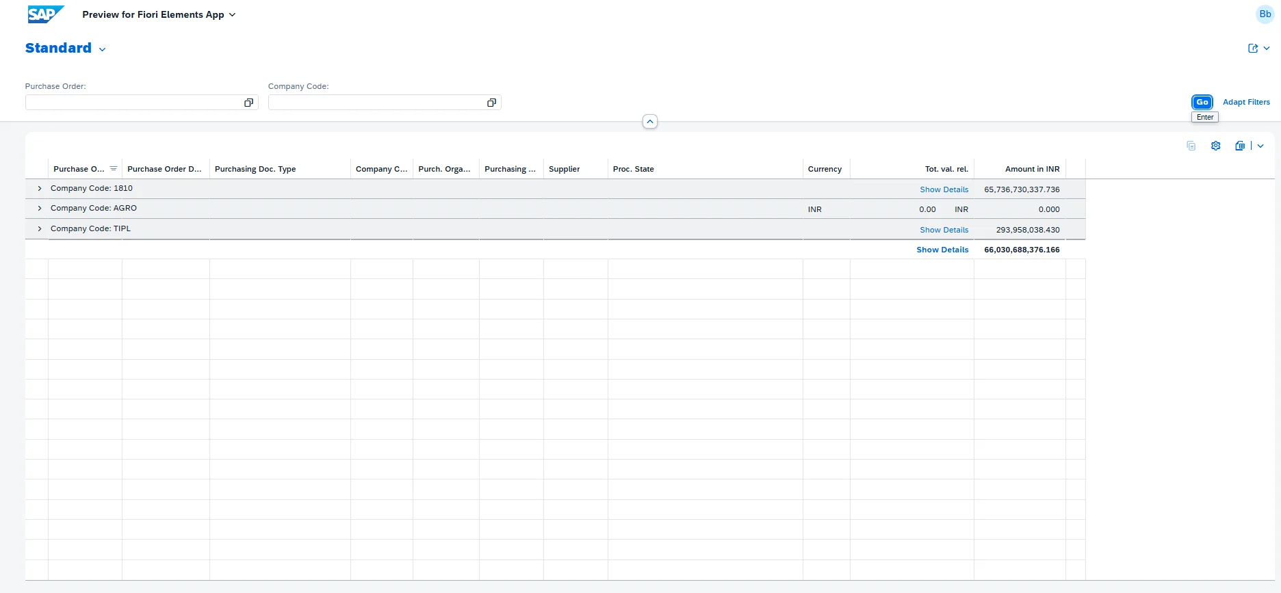This screenshot has width=1281, height=593.
Task: Click Proc. State column header
Action: click(x=706, y=169)
